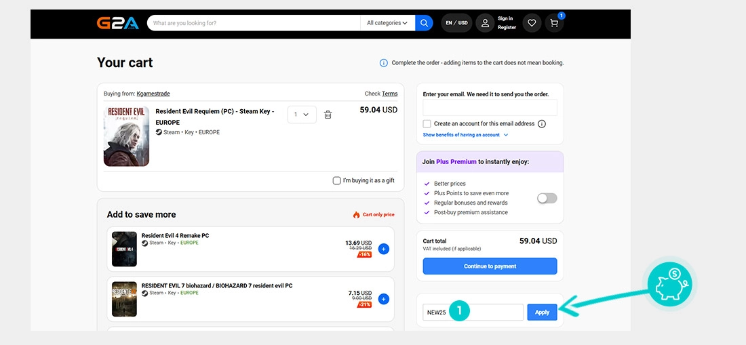Tick I'm buying it as a gift
Image resolution: width=746 pixels, height=345 pixels.
(x=337, y=180)
